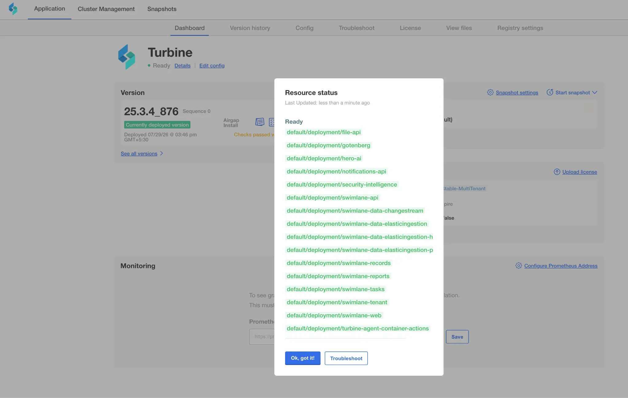Select the Dashboard sub-tab

(x=190, y=28)
